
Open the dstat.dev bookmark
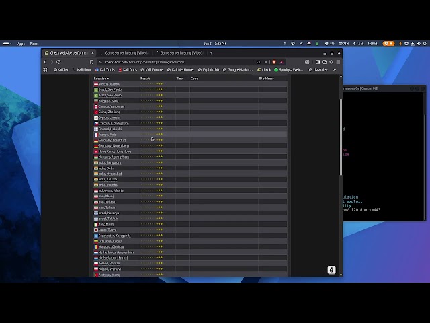tap(318, 70)
